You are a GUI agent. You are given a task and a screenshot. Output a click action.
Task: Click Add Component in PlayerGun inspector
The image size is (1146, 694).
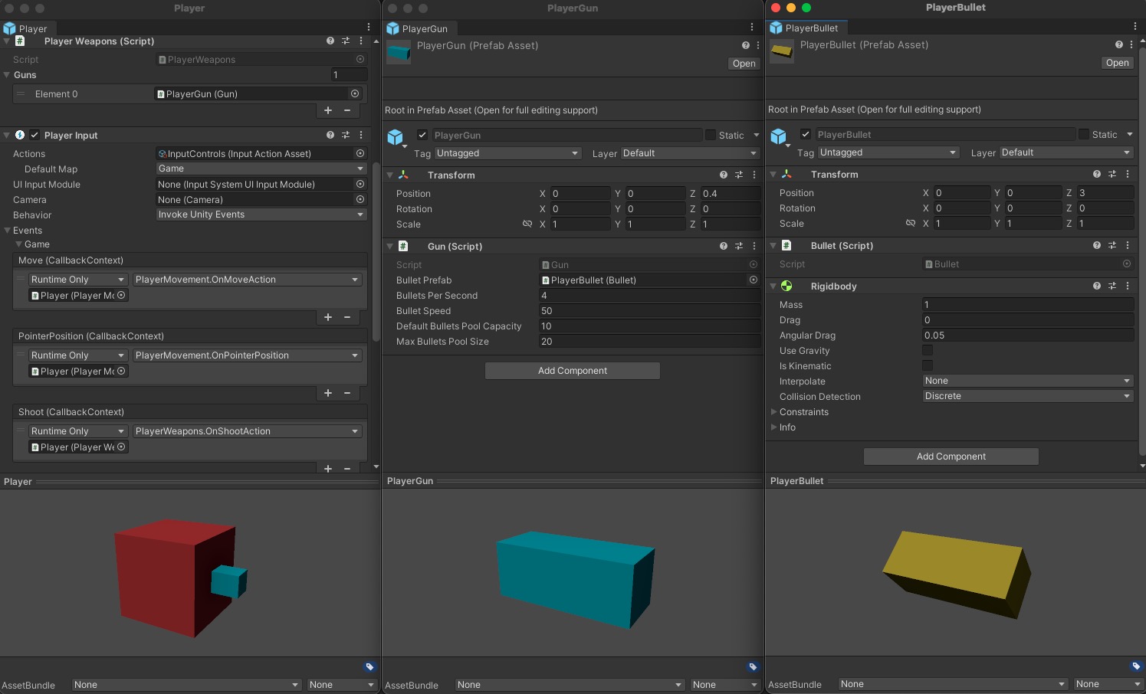click(573, 371)
